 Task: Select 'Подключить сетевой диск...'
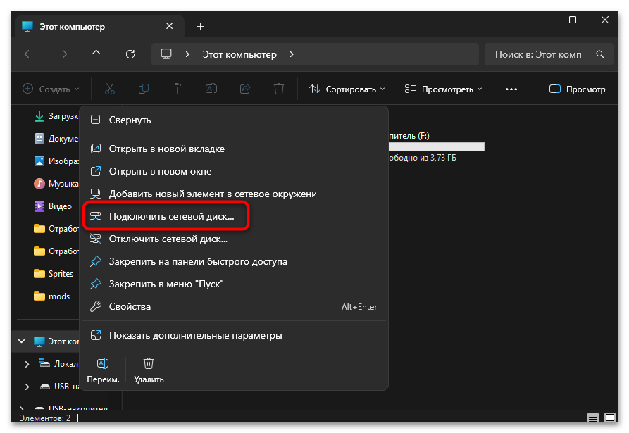tap(235, 216)
